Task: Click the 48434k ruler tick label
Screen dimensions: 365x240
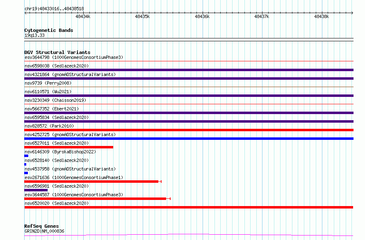Action: (83, 16)
